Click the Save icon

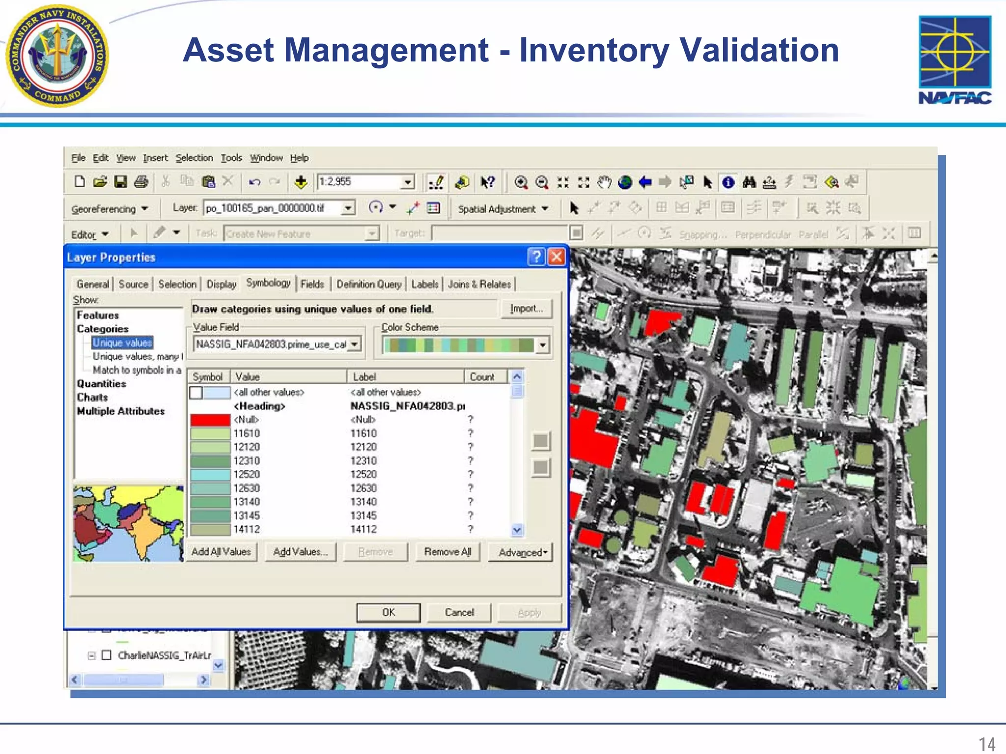click(x=120, y=182)
